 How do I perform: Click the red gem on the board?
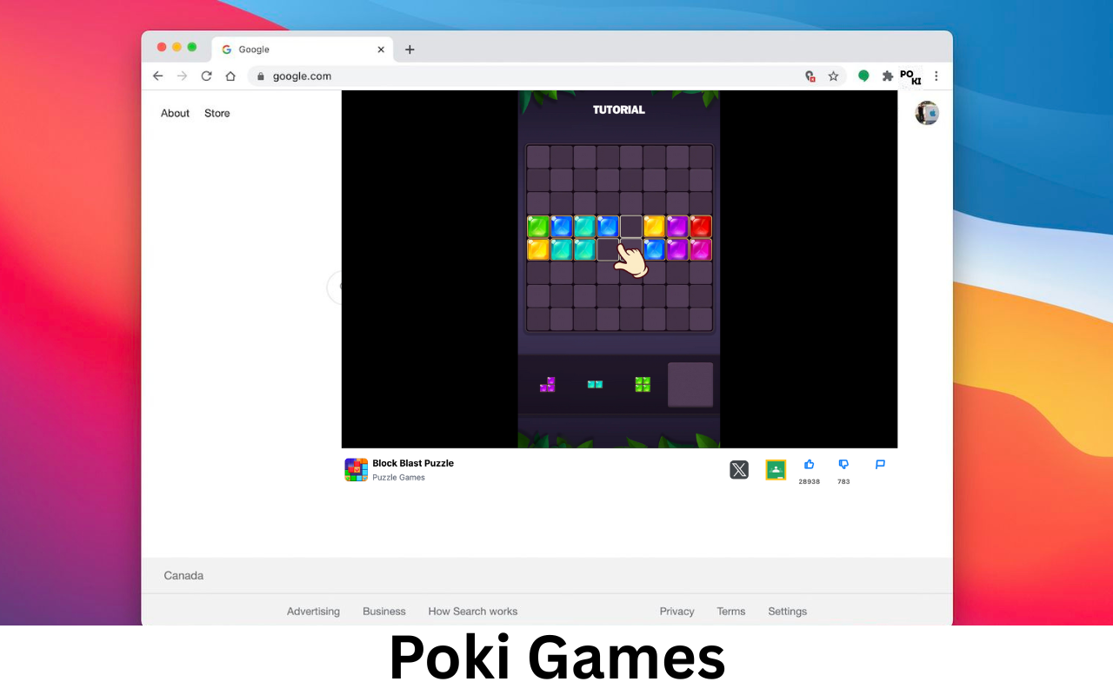click(x=701, y=227)
